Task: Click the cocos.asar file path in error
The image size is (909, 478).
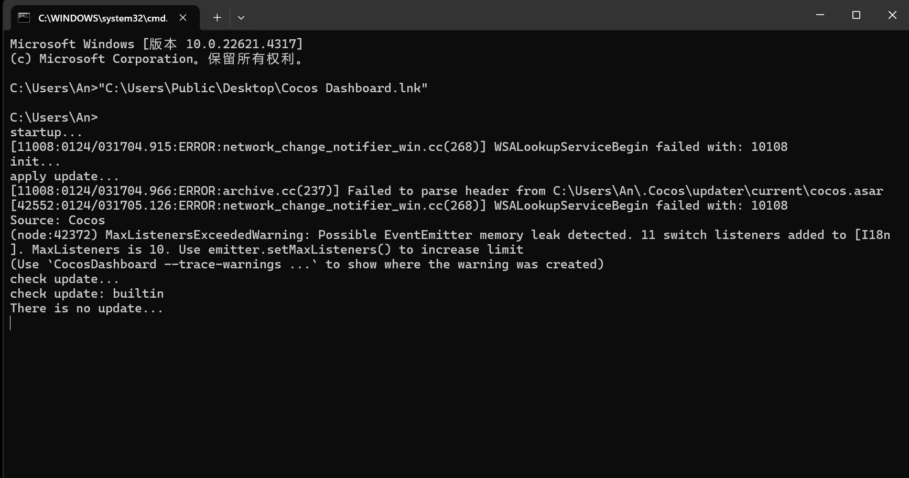Action: pyautogui.click(x=718, y=191)
